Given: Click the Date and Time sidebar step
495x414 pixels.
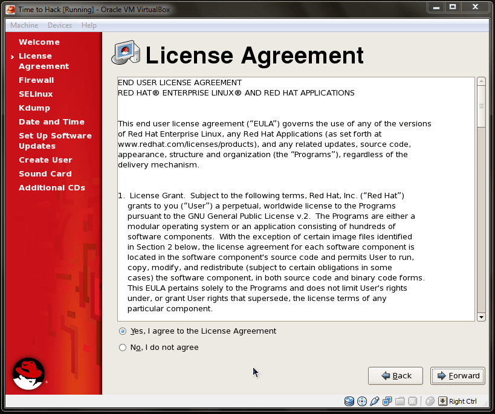Looking at the screenshot, I should pyautogui.click(x=51, y=122).
